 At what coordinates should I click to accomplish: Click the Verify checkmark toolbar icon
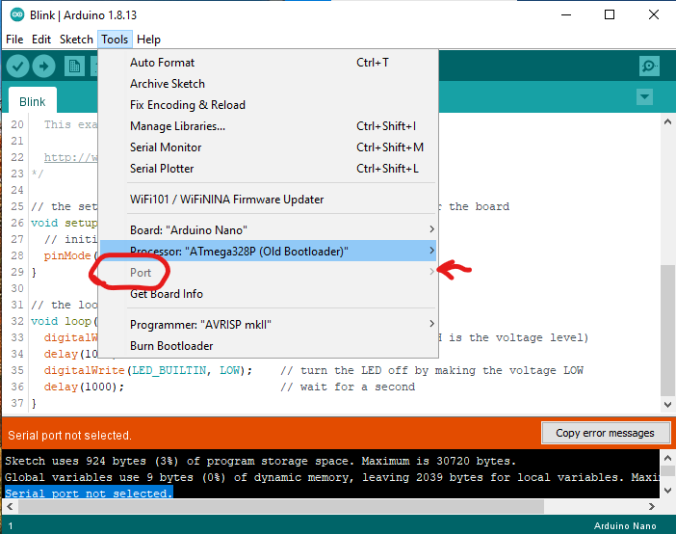coord(17,67)
